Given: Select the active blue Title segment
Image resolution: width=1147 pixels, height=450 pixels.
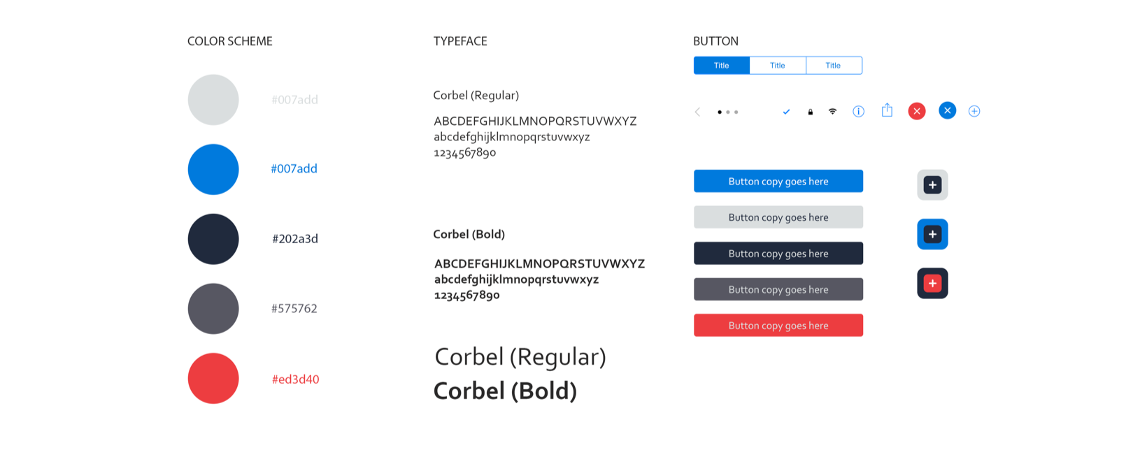Looking at the screenshot, I should (722, 65).
